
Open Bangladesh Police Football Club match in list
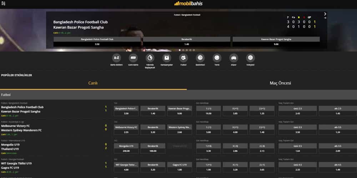click(x=22, y=107)
